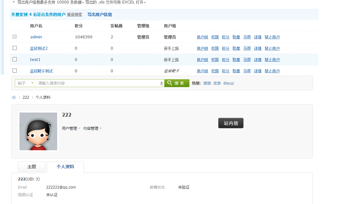Click the greyed checkbox beside admin

[x=15, y=37]
